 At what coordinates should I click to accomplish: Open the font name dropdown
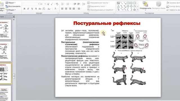tap(39, 4)
